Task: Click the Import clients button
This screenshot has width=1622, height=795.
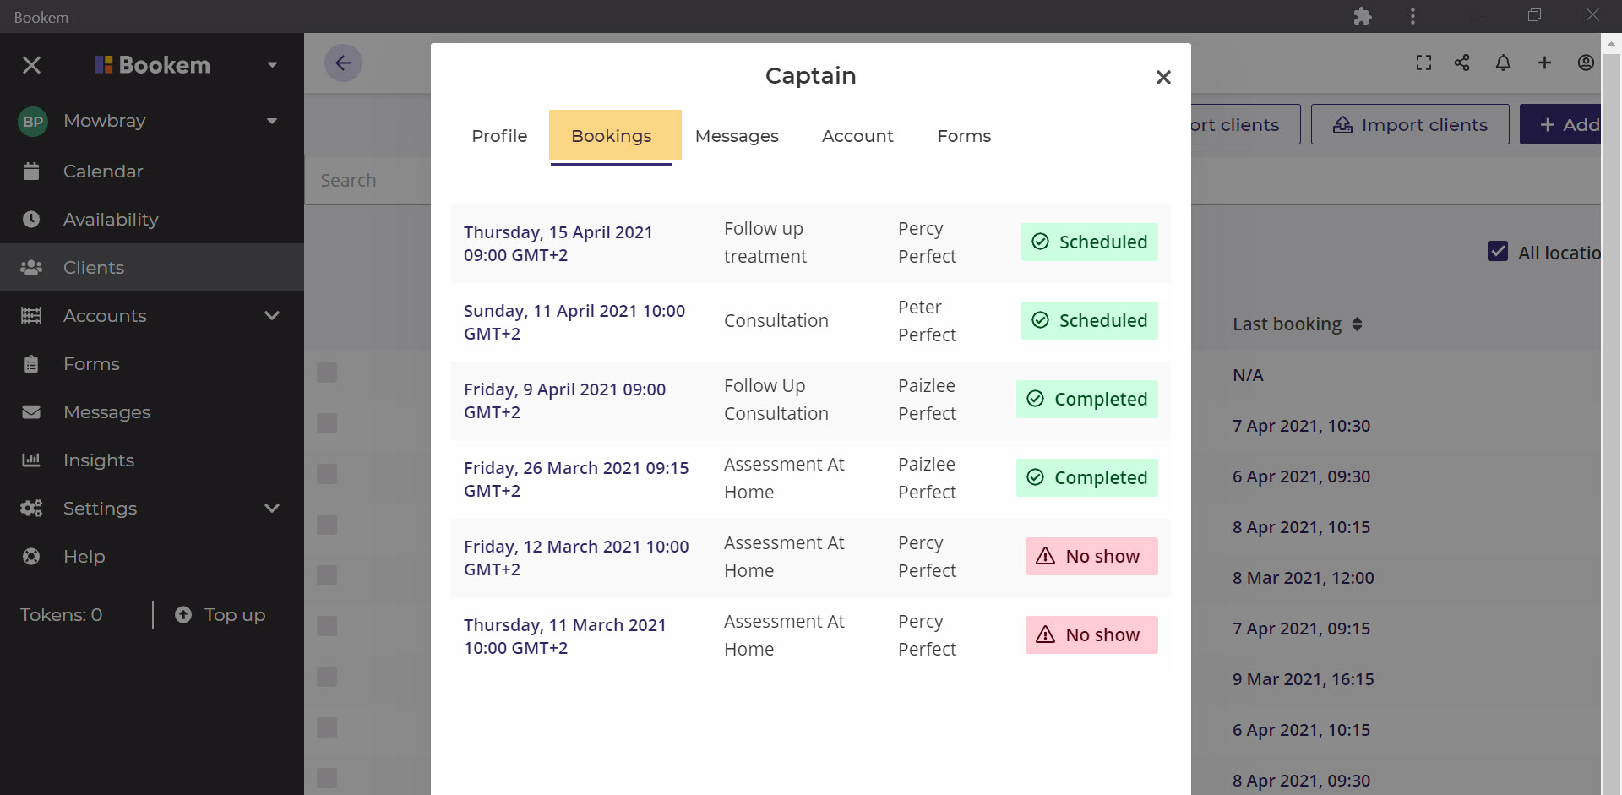Action: pos(1409,124)
